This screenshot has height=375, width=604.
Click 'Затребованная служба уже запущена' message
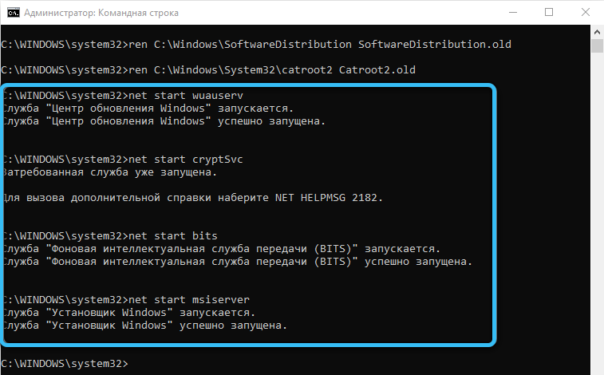point(110,172)
